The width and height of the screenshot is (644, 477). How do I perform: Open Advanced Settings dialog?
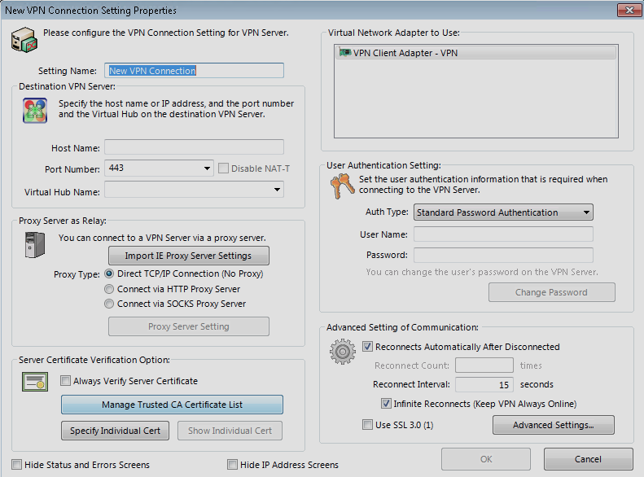(553, 425)
